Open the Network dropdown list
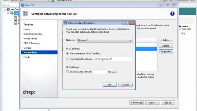 pos(105,40)
